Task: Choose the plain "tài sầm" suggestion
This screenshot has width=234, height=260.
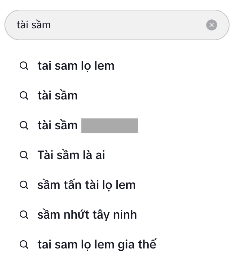Action: [x=57, y=96]
